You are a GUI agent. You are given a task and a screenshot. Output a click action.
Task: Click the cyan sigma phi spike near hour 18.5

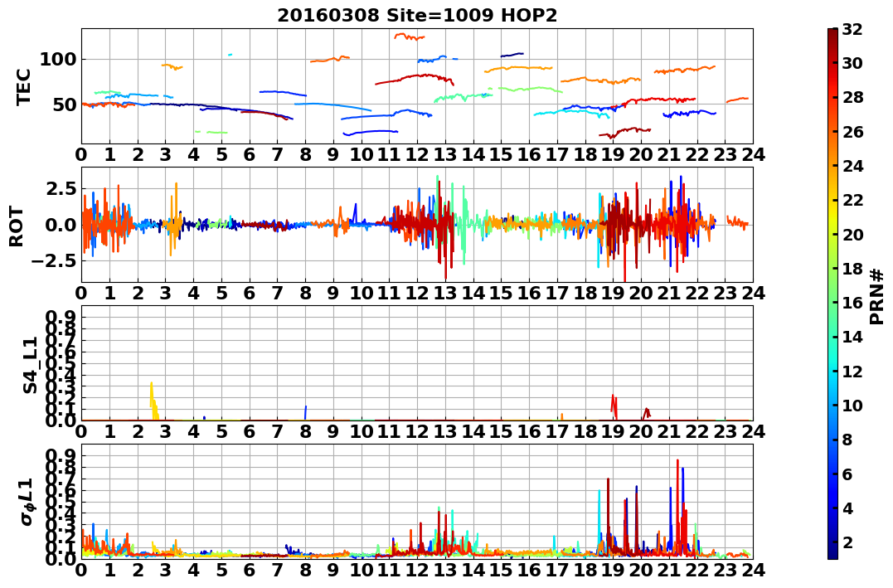599,518
